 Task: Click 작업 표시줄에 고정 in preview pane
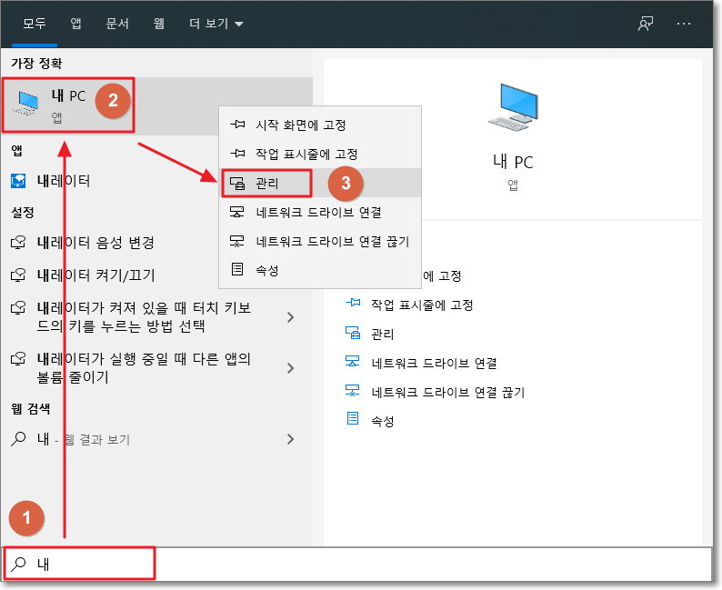(422, 305)
